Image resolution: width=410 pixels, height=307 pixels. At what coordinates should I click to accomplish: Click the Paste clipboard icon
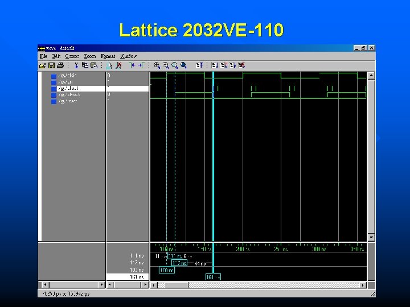click(x=94, y=65)
